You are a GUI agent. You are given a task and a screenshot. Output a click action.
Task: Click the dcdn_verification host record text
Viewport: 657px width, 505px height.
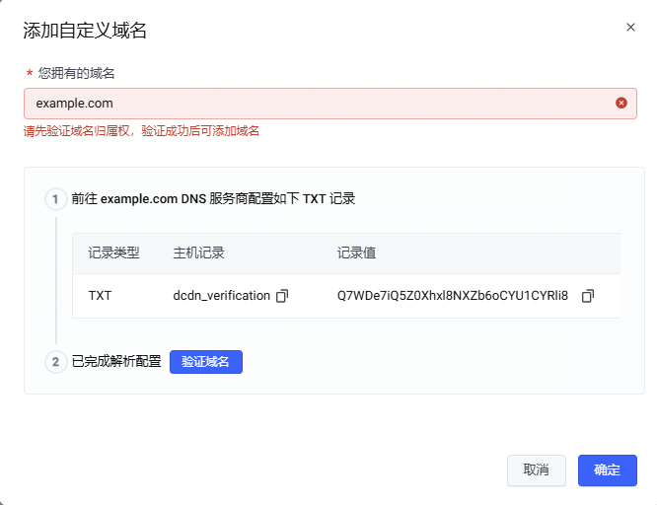click(221, 296)
